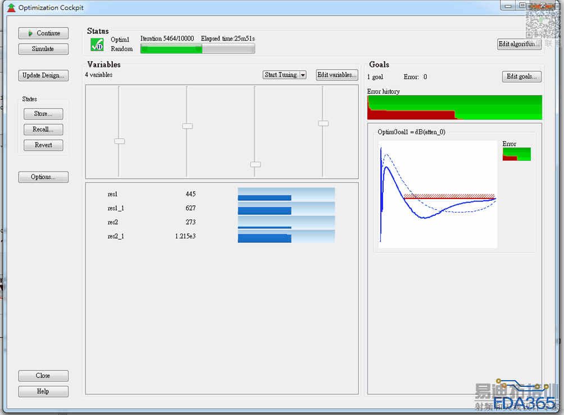
Task: Click the value 1.215e3
Action: [185, 237]
